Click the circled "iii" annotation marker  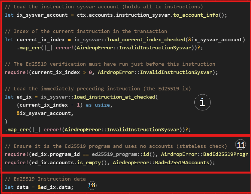(92, 185)
